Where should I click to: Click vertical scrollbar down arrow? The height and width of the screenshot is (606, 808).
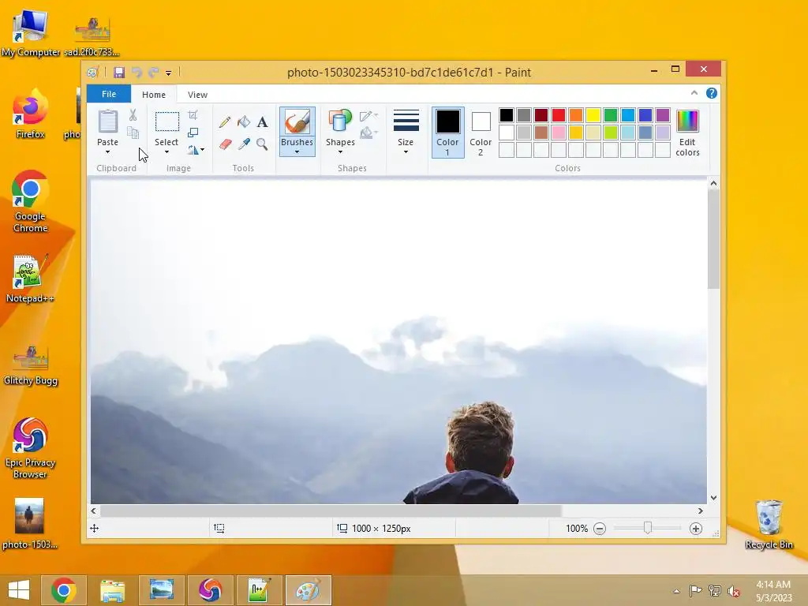[x=713, y=498]
